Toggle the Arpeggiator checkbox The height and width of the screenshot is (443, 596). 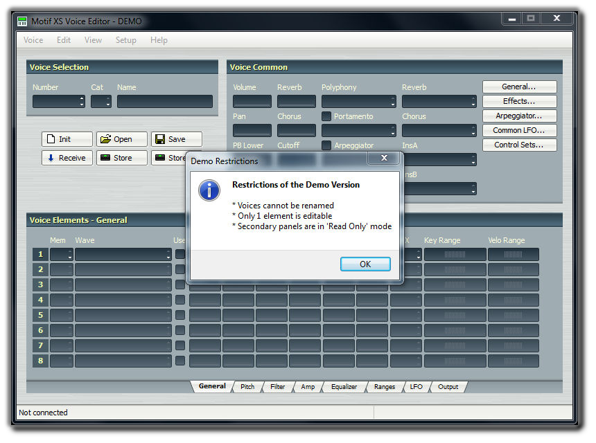[326, 145]
